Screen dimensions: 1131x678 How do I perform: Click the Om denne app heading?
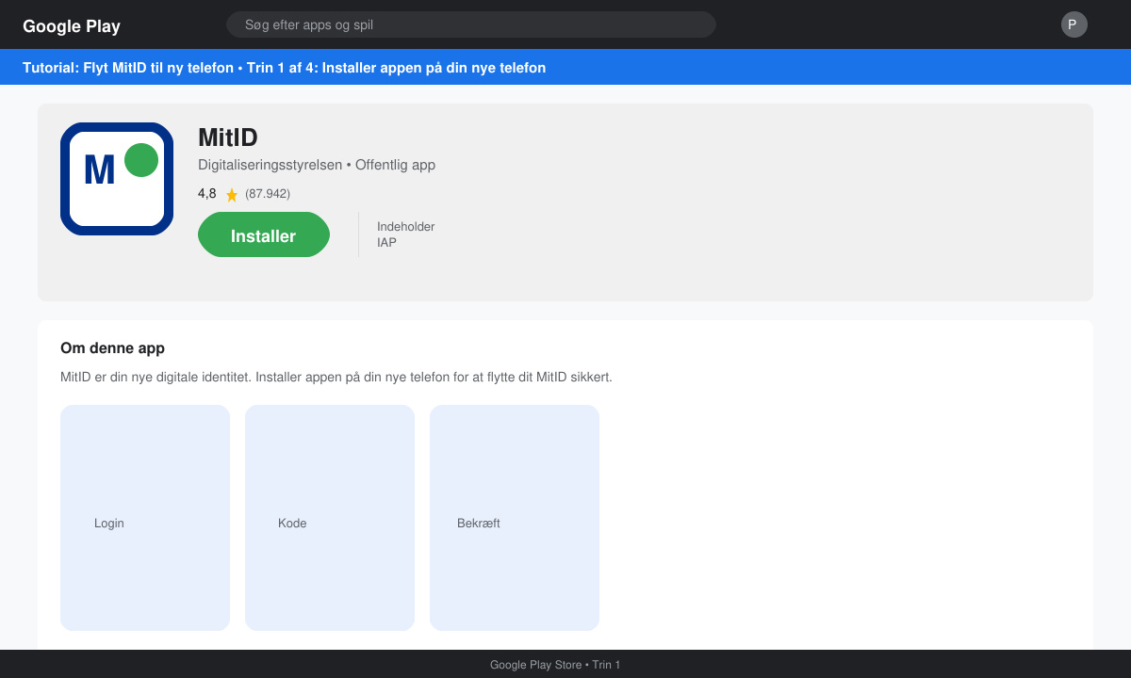112,348
